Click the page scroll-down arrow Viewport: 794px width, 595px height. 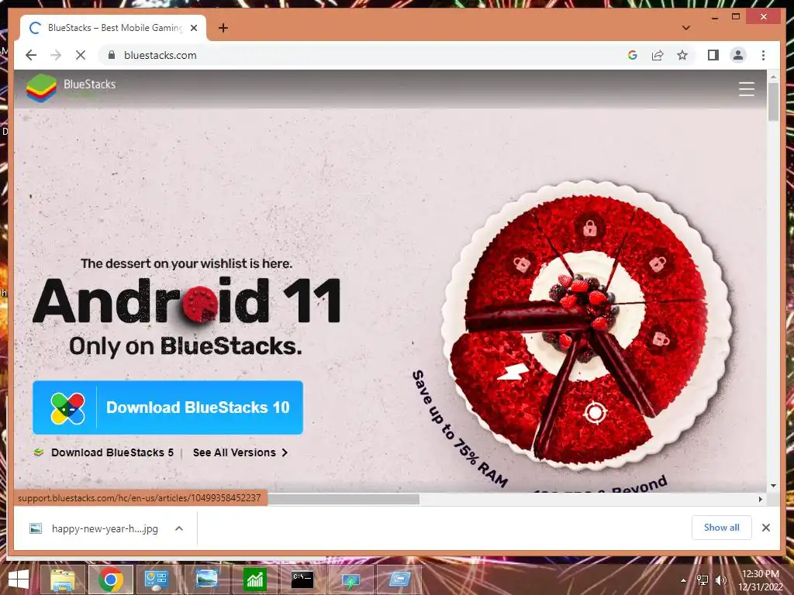pyautogui.click(x=773, y=486)
